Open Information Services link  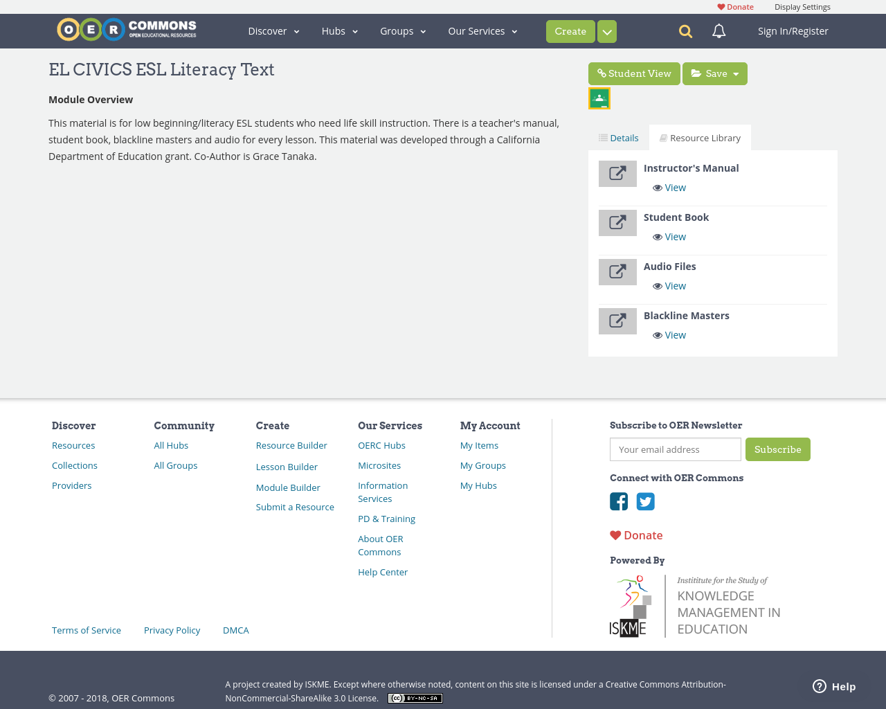pyautogui.click(x=383, y=492)
